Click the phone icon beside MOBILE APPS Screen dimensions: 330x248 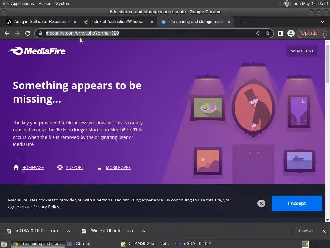click(99, 167)
